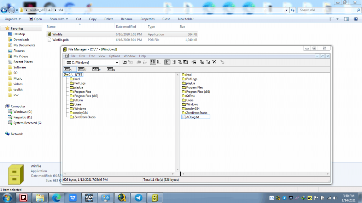Select Program Files (x86) in tree pane

[x=84, y=96]
